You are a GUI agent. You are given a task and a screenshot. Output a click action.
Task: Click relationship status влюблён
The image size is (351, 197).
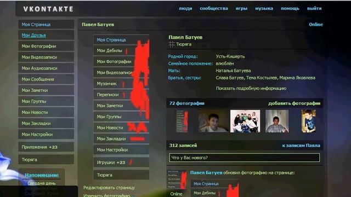(225, 63)
